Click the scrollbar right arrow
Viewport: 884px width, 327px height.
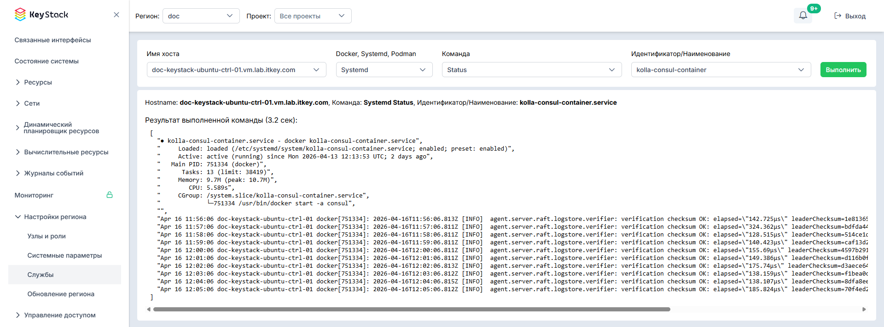coord(864,310)
